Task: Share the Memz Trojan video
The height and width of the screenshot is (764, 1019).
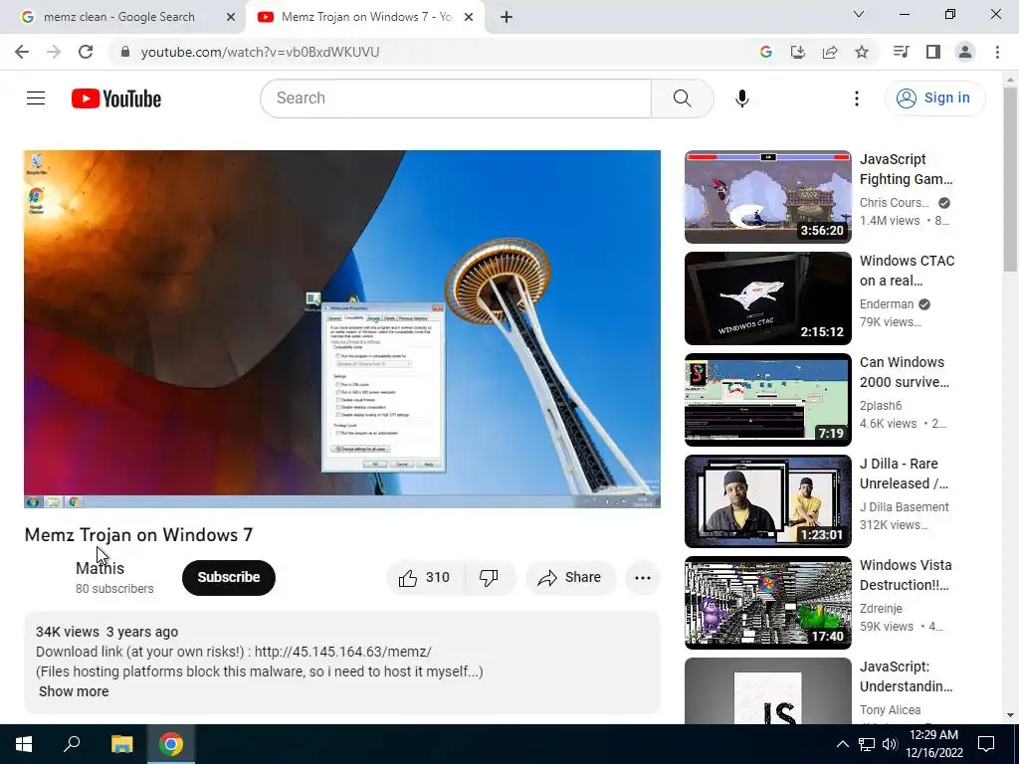Action: [569, 578]
